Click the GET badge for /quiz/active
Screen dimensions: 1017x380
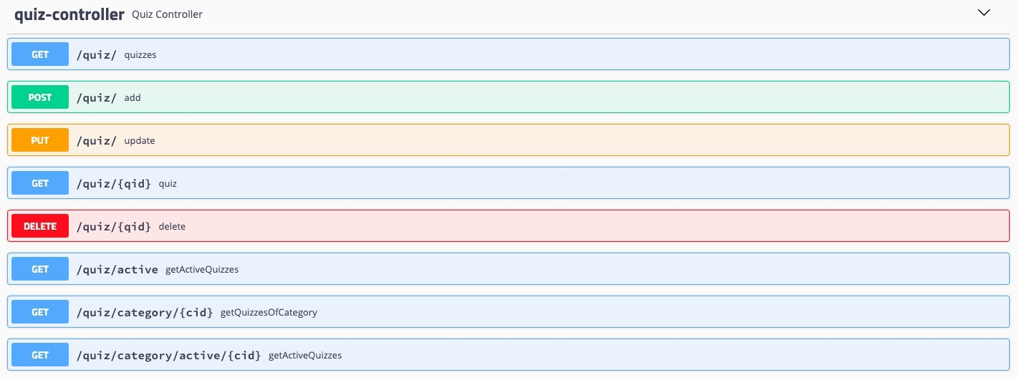click(x=40, y=269)
